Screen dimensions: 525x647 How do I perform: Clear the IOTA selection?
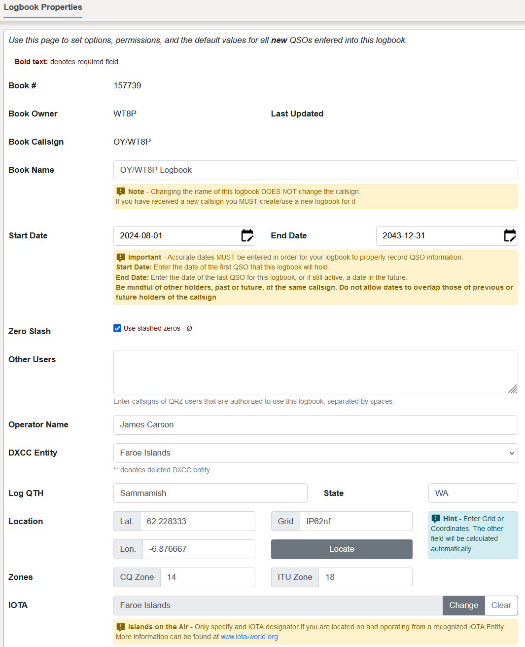click(501, 605)
